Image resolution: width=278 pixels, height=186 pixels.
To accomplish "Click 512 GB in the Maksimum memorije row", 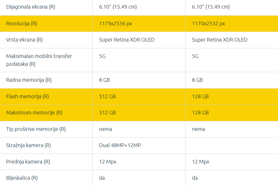I will 107,113.
